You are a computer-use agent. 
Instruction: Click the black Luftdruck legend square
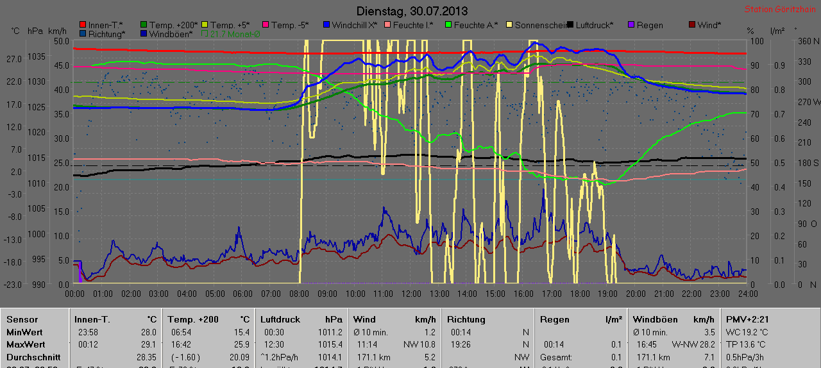pos(570,25)
